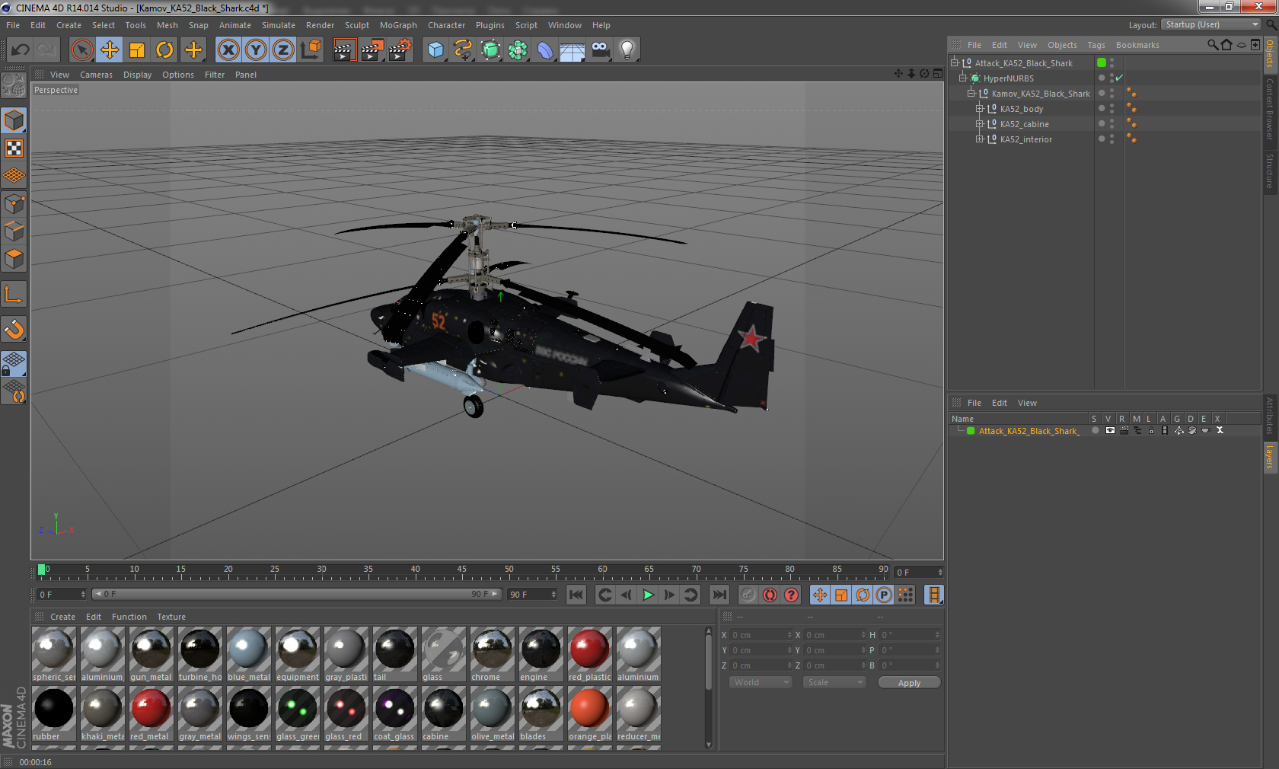Open the Plugins menu
The image size is (1279, 769).
(x=490, y=25)
